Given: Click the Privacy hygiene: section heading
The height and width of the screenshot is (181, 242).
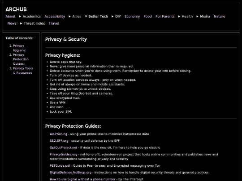Looking at the screenshot, I should pyautogui.click(x=63, y=55).
